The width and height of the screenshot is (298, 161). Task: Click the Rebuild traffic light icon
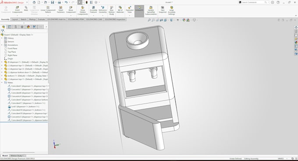point(87,2)
